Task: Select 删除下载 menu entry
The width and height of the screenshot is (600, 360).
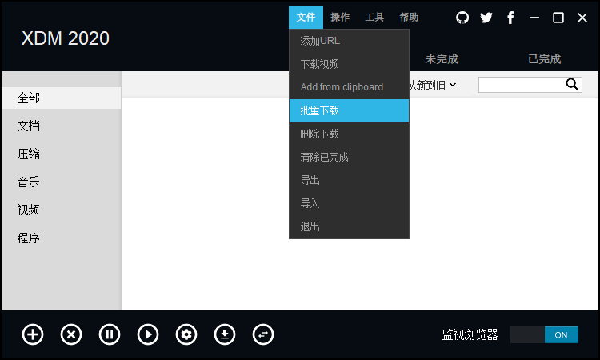Action: [349, 134]
